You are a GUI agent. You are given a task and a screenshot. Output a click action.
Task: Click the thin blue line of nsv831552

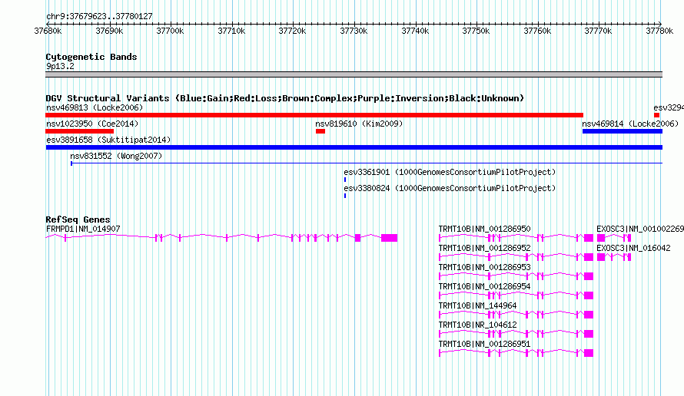(367, 163)
